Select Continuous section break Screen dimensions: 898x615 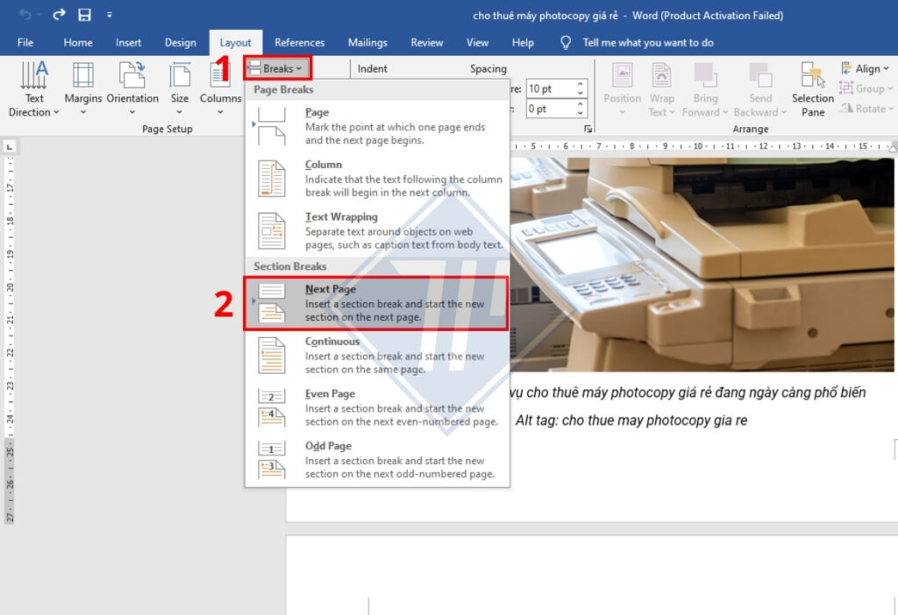[x=377, y=356]
